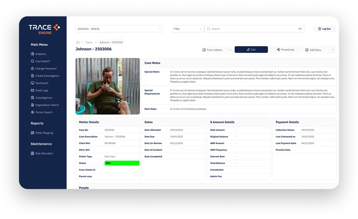This screenshot has height=219, width=358.
Task: Click the Procedures flow icon
Action: [278, 50]
